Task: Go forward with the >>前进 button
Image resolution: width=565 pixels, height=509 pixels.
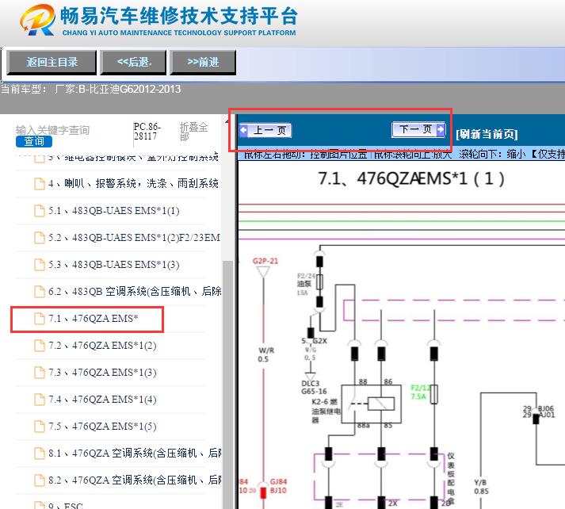Action: [203, 63]
